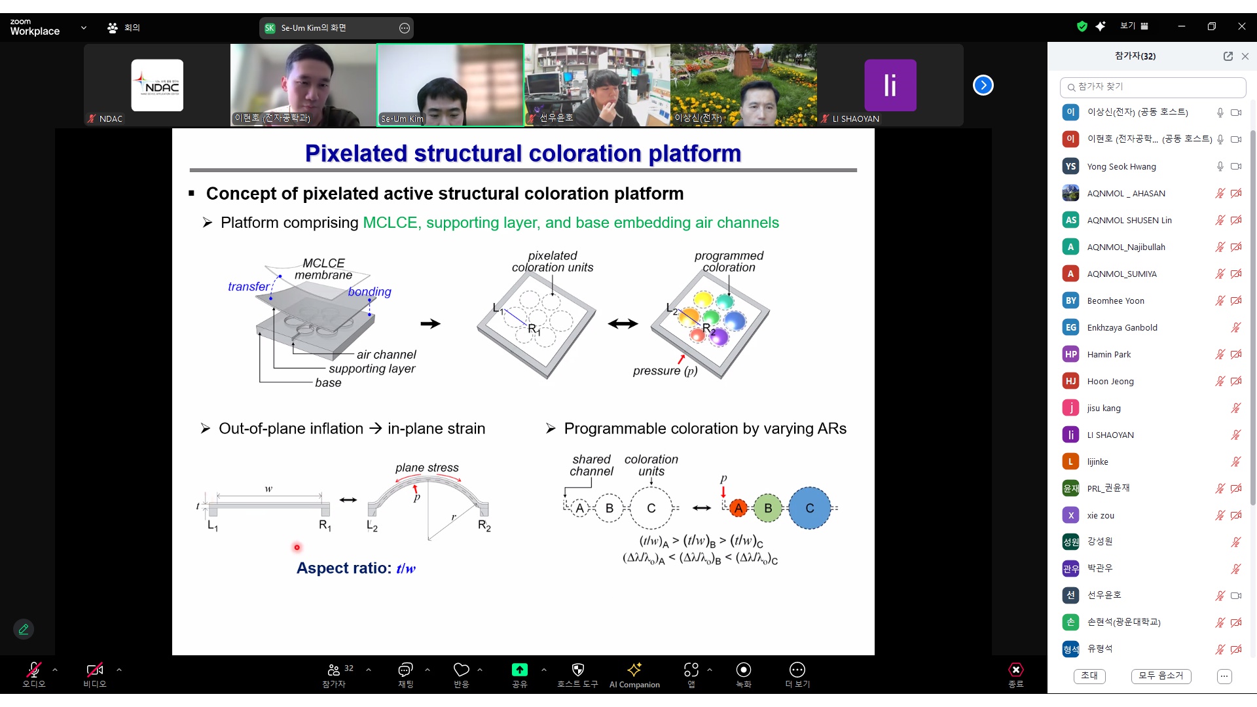Check the green encryption shield icon
Image resolution: width=1257 pixels, height=707 pixels.
1082,26
